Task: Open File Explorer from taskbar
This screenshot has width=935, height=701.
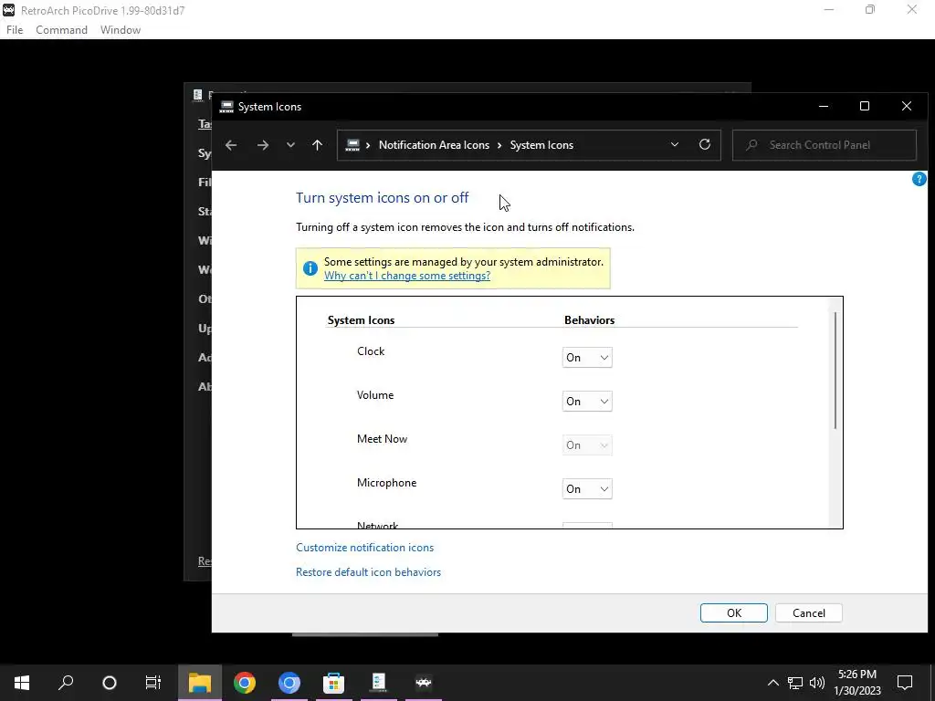Action: [200, 683]
